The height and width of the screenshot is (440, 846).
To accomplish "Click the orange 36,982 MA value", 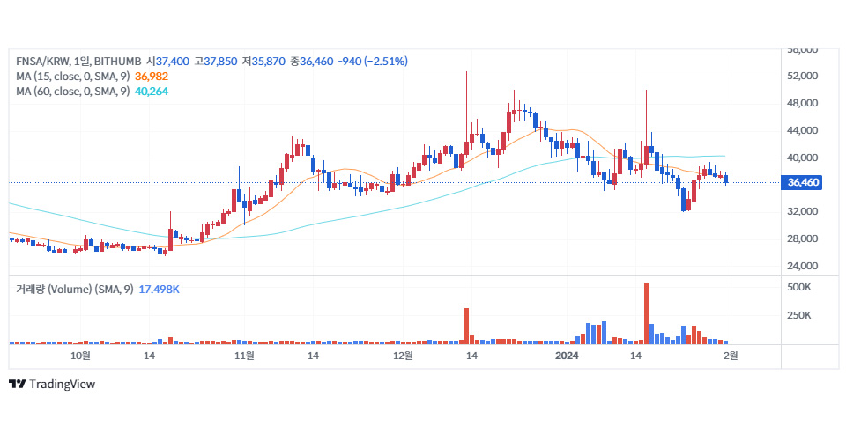I will coord(152,77).
